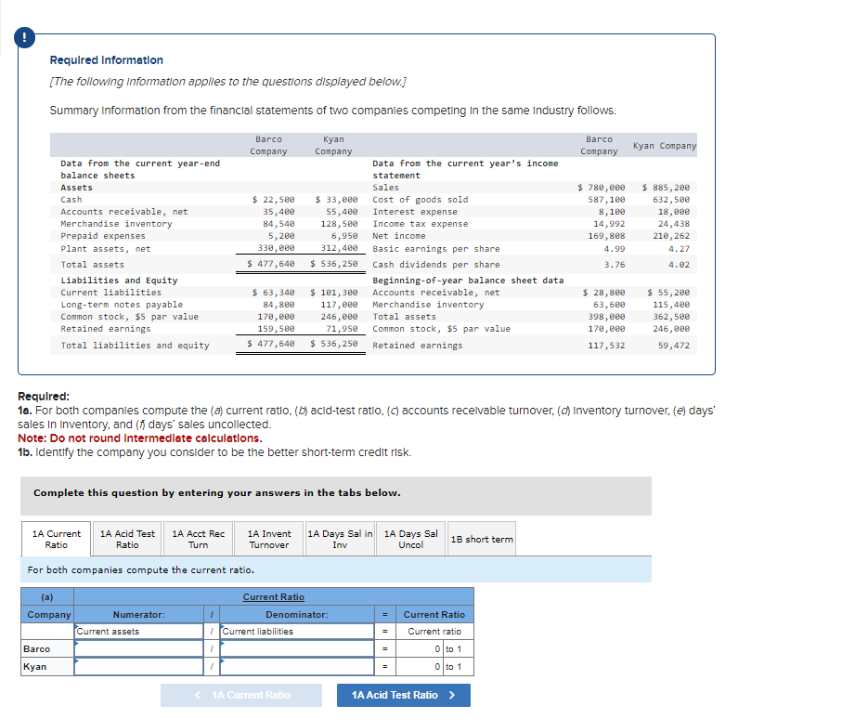Click the Kyan current ratio result field
Viewport: 868px width, 719px height.
419,666
